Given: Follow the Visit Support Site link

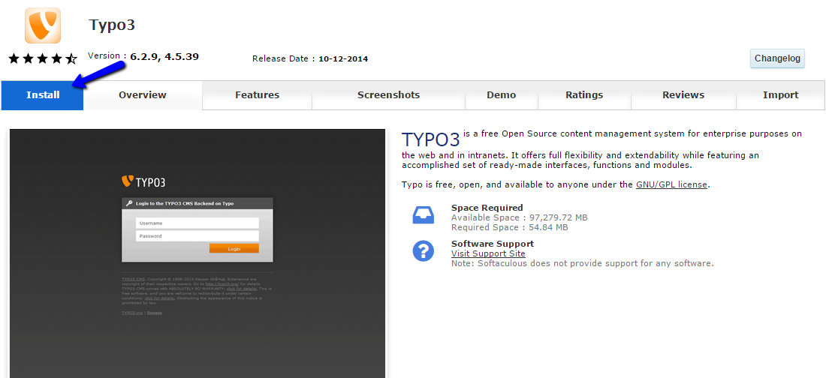Looking at the screenshot, I should [x=488, y=253].
